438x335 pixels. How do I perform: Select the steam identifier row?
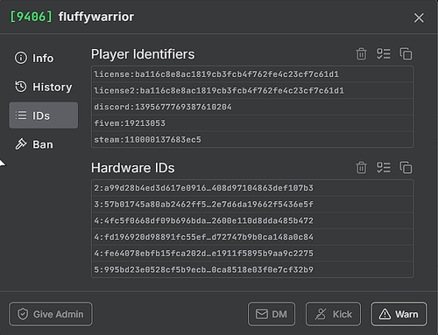(252, 140)
